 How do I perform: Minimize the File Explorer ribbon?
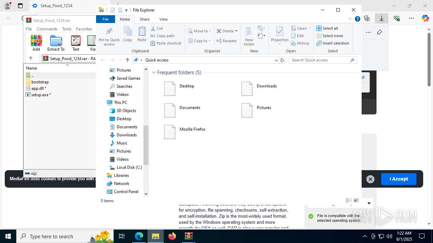tap(350, 19)
